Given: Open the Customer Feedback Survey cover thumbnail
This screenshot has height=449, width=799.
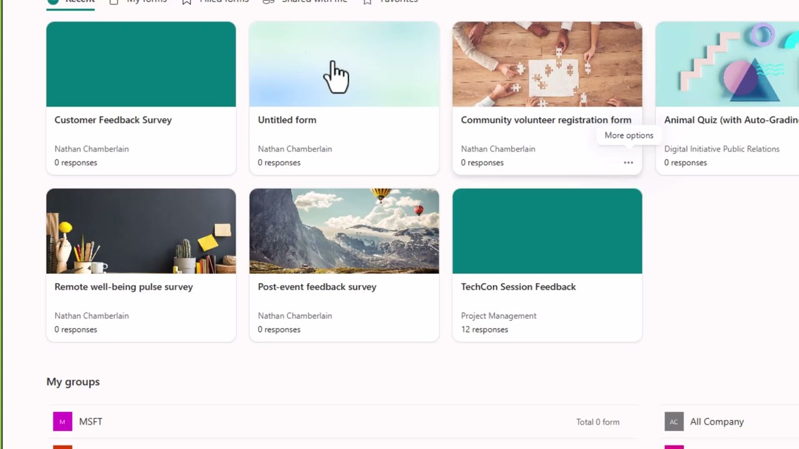Looking at the screenshot, I should [x=141, y=64].
